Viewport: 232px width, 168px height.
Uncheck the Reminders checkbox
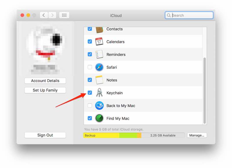(x=90, y=54)
